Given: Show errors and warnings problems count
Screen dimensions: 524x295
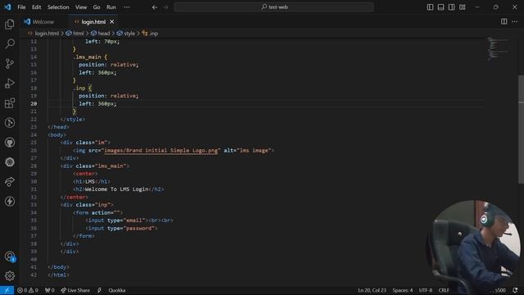Looking at the screenshot, I should [28, 290].
